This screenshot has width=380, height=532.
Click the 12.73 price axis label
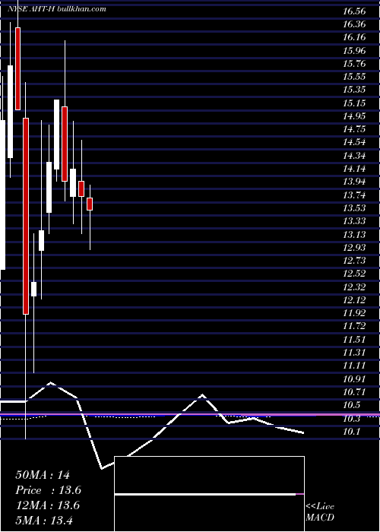[354, 261]
